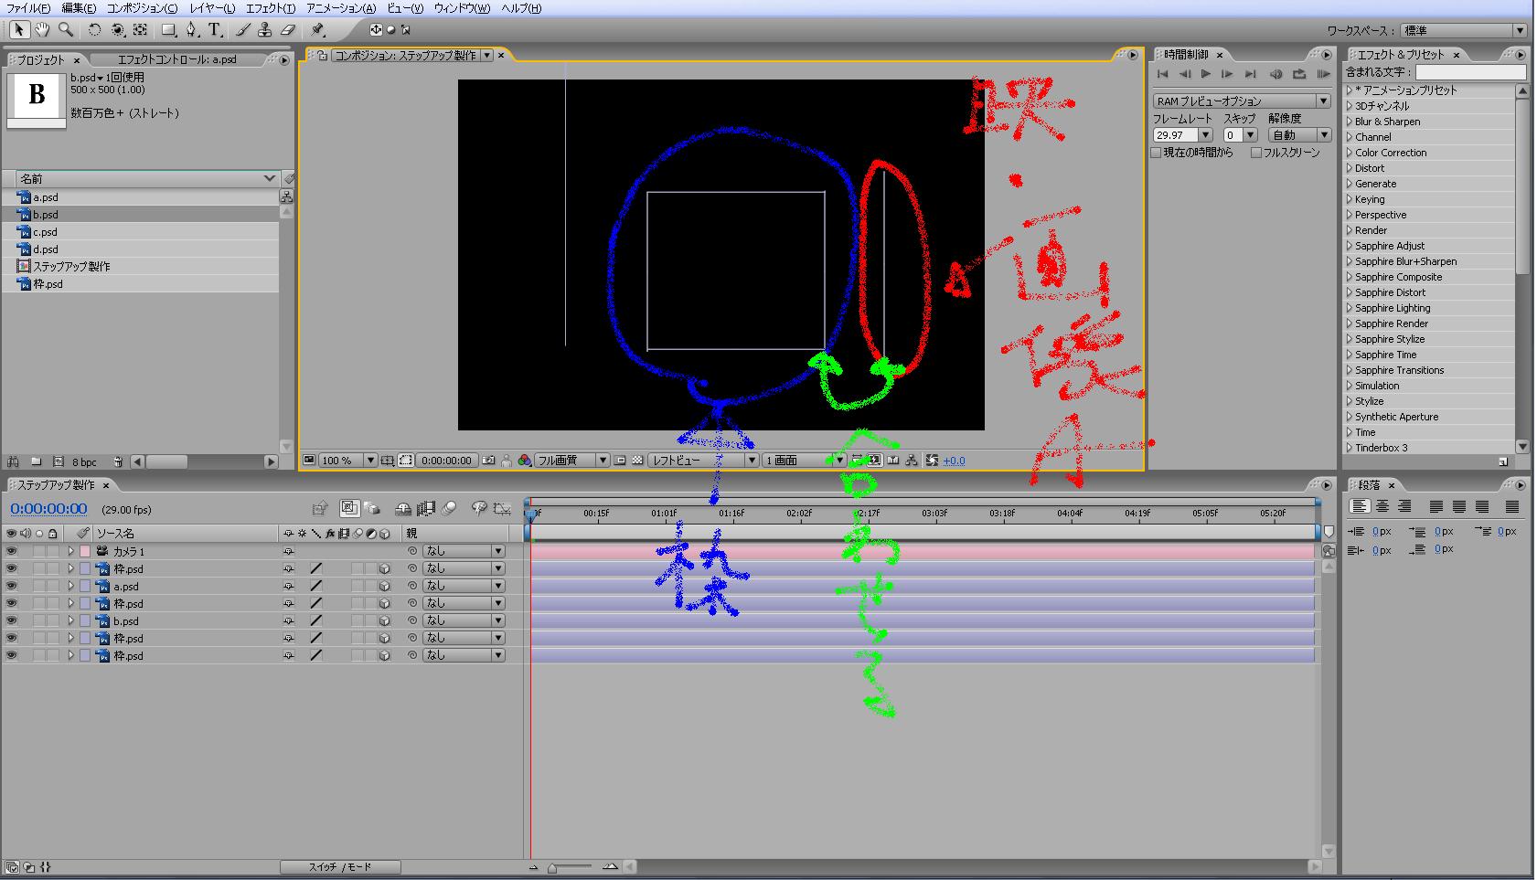This screenshot has height=880, width=1537.
Task: Select the Brush tool
Action: (x=243, y=30)
